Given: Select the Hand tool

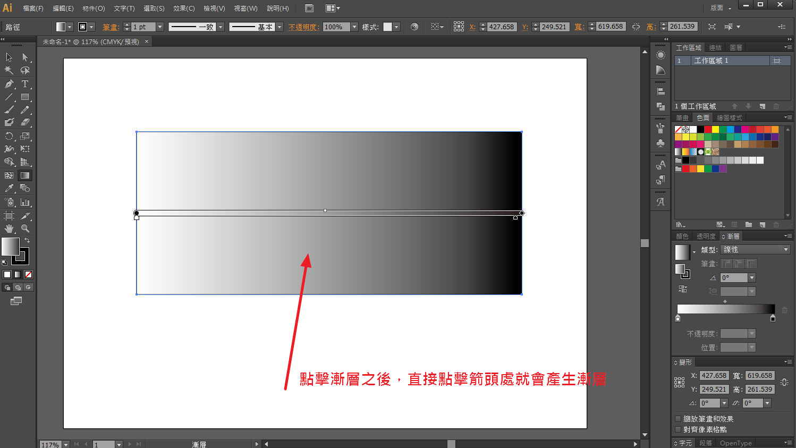Looking at the screenshot, I should (9, 229).
